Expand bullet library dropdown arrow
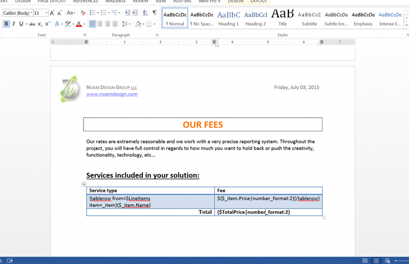Viewport: 409px width, 264px height. pyautogui.click(x=98, y=13)
